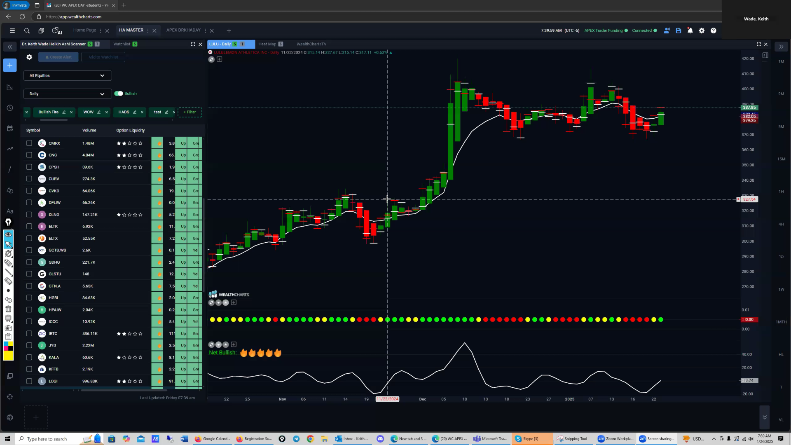Viewport: 791px width, 445px height.
Task: Expand the bottom-right double chevron panel
Action: 765,417
